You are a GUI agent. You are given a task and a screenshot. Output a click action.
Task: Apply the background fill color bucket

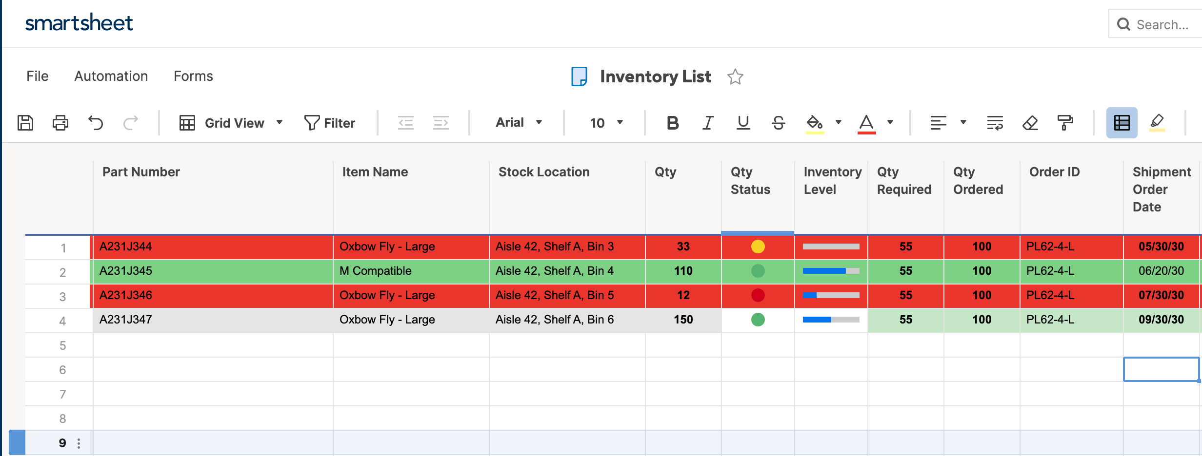(x=815, y=123)
